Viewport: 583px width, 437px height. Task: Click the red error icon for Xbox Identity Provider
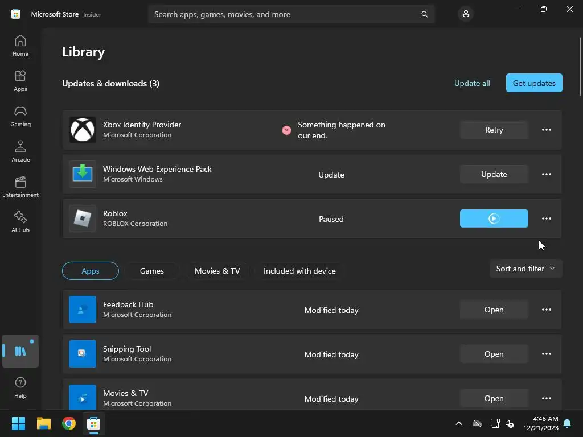pos(286,130)
